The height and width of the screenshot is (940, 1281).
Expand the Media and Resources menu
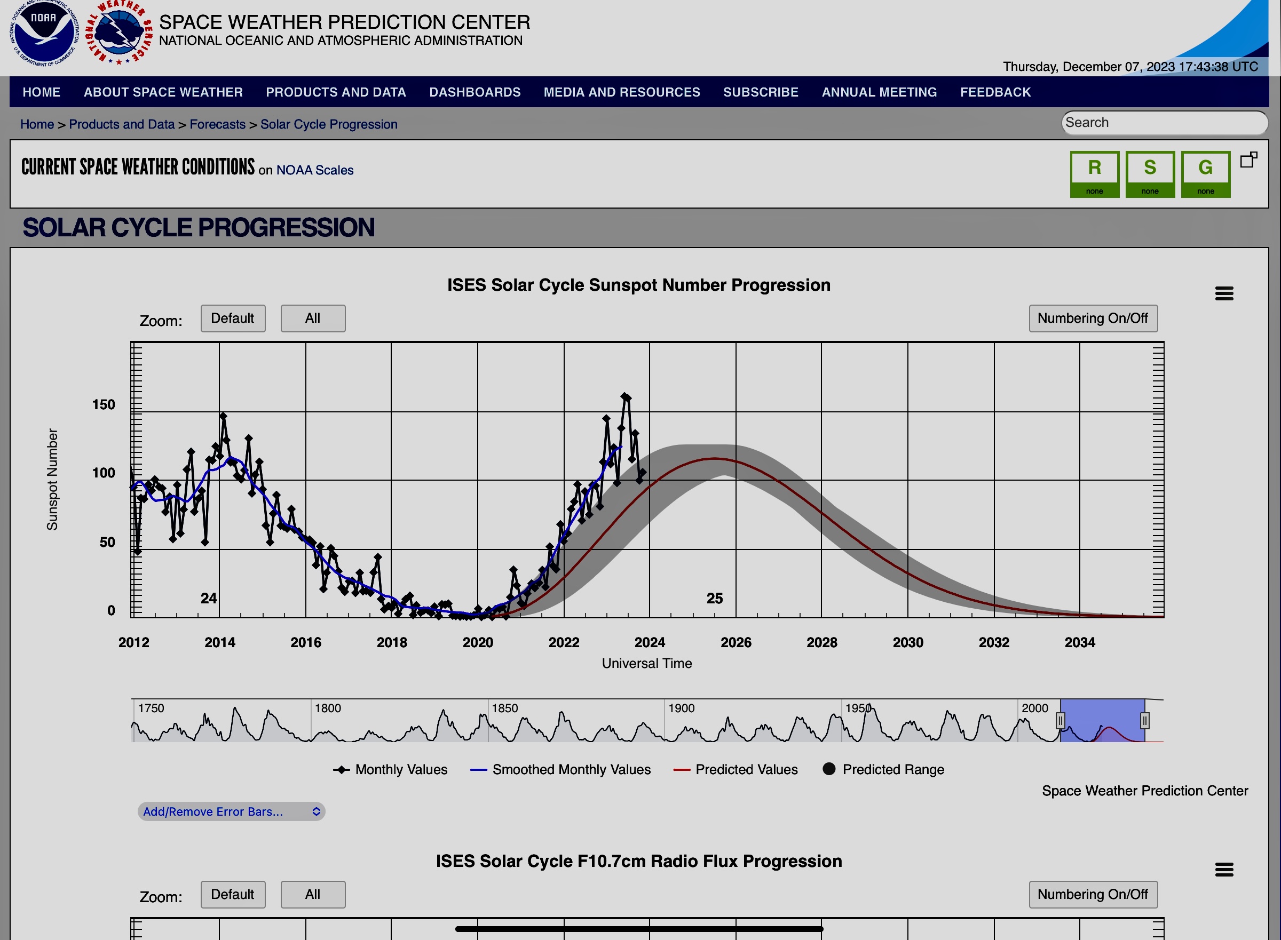(x=621, y=92)
